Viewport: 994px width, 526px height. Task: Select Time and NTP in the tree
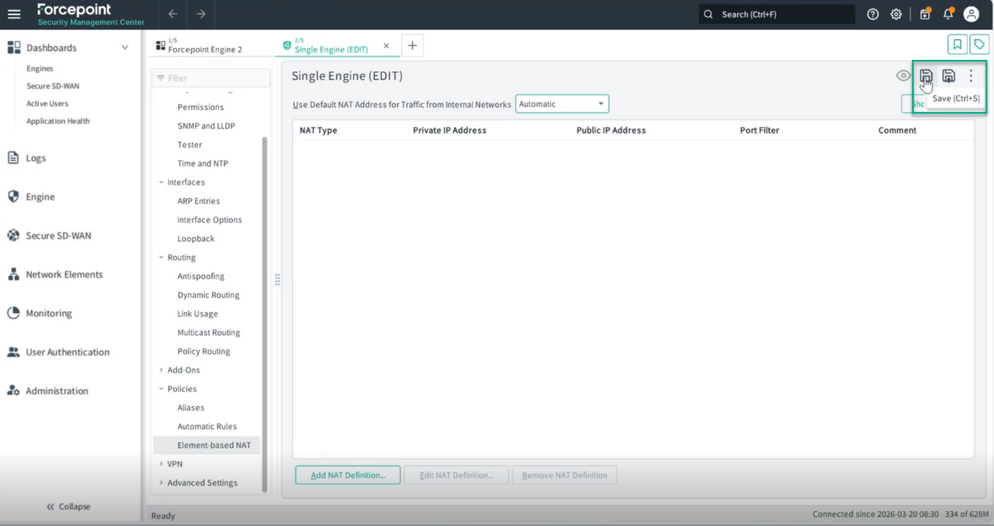(202, 163)
